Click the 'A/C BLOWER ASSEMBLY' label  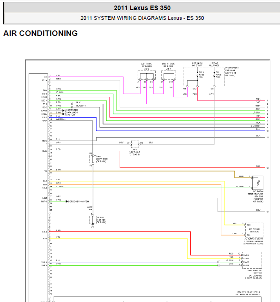point(248,294)
